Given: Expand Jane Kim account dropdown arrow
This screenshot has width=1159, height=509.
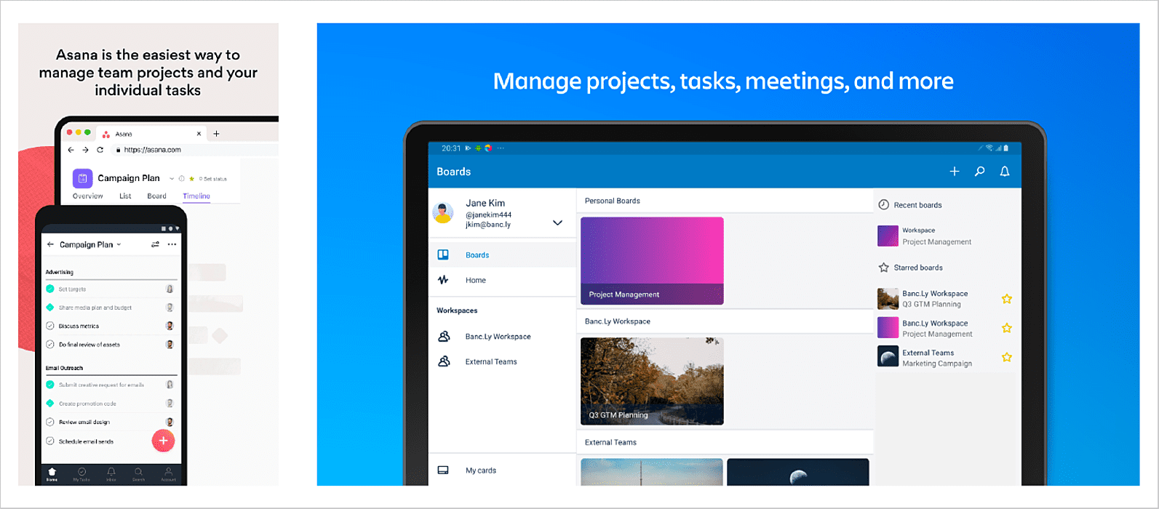Looking at the screenshot, I should [558, 223].
